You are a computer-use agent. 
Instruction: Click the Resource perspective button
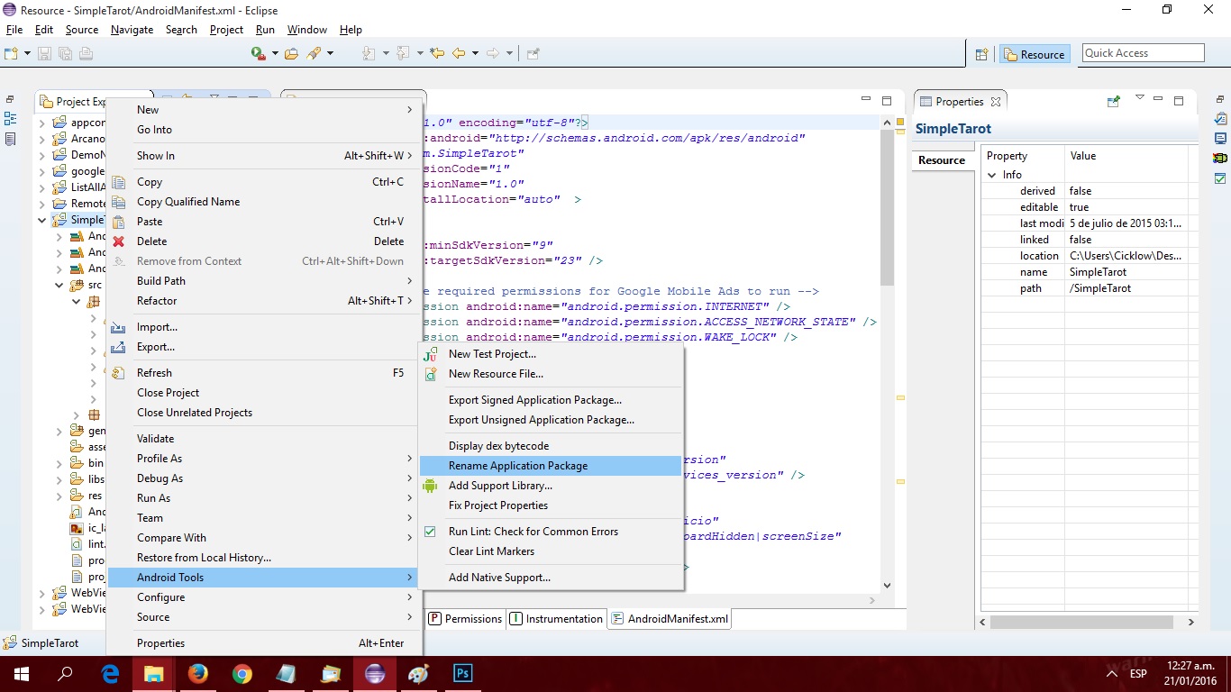(x=1035, y=54)
